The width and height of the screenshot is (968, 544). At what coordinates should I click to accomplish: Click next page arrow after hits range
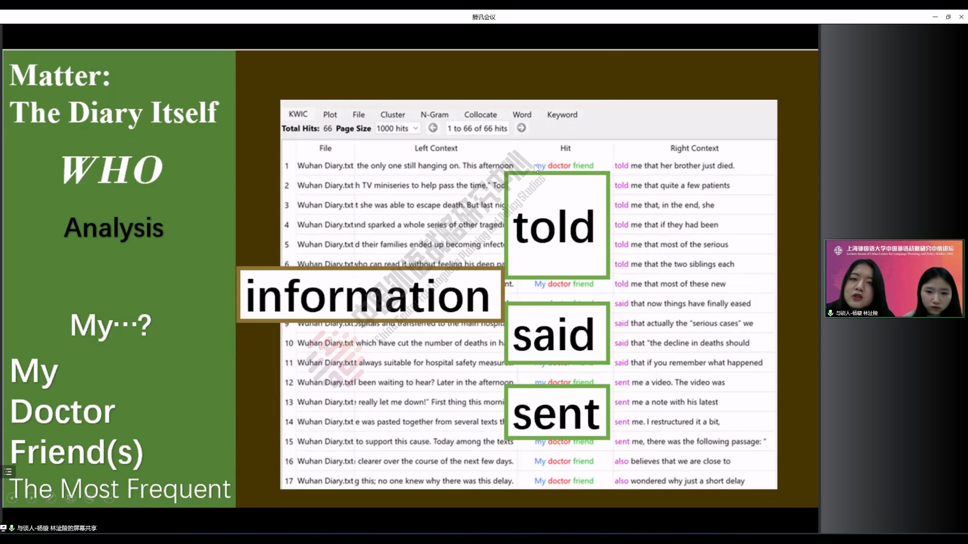pyautogui.click(x=521, y=128)
